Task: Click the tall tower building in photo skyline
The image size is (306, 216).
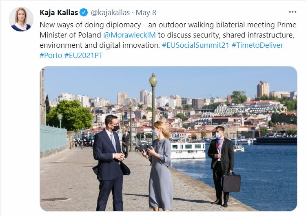Action: click(x=263, y=89)
